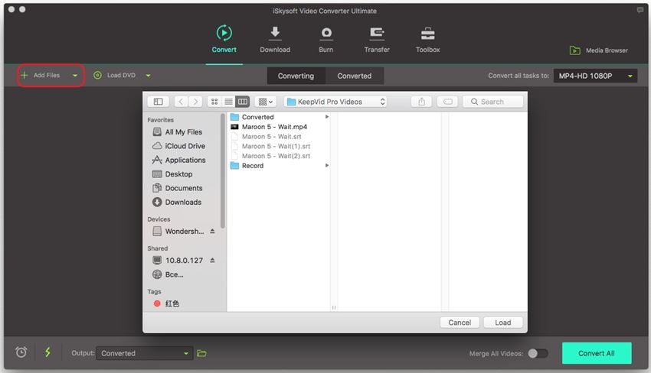Open the Download section icon
Screen dimensions: 651x373
(274, 34)
